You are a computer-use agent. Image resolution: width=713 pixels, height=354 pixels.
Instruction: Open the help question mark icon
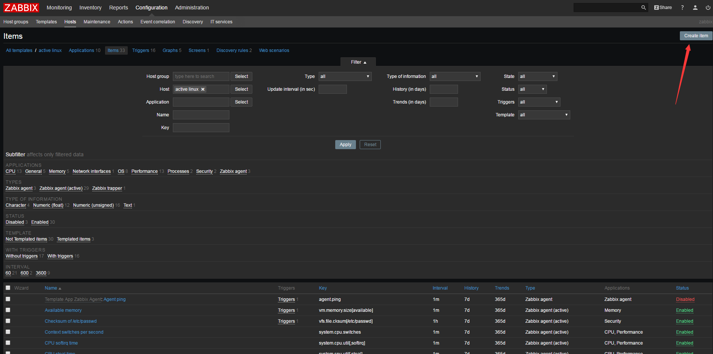click(x=682, y=8)
